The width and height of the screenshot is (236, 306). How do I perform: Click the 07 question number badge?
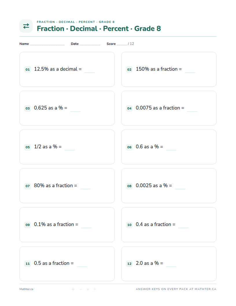pyautogui.click(x=28, y=186)
